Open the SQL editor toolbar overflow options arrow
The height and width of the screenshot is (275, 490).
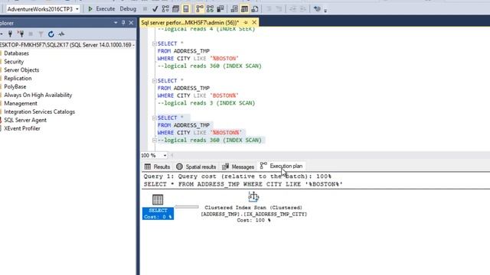point(325,10)
